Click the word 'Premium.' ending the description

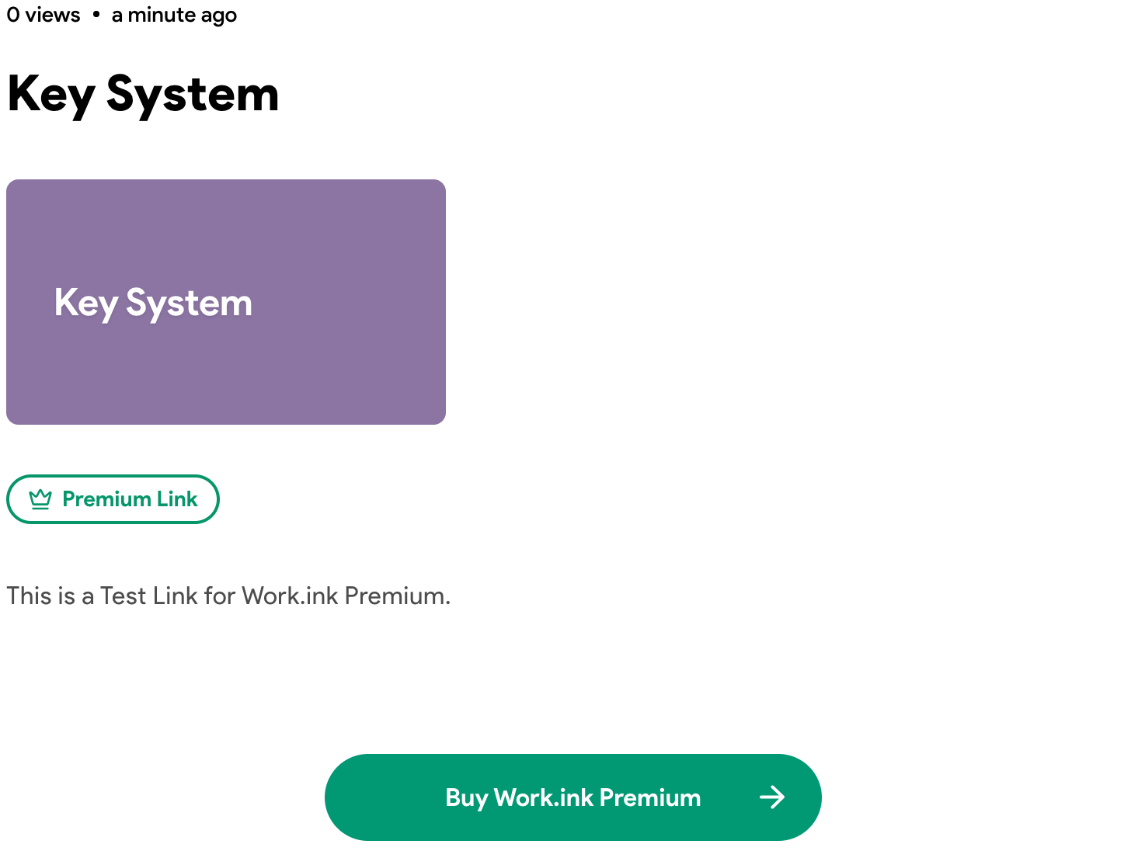[x=398, y=596]
